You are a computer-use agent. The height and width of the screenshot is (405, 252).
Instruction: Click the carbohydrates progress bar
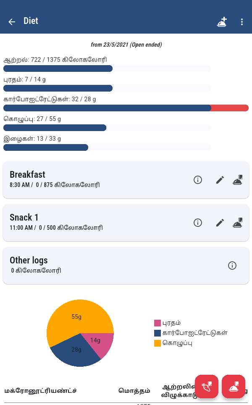[x=126, y=108]
